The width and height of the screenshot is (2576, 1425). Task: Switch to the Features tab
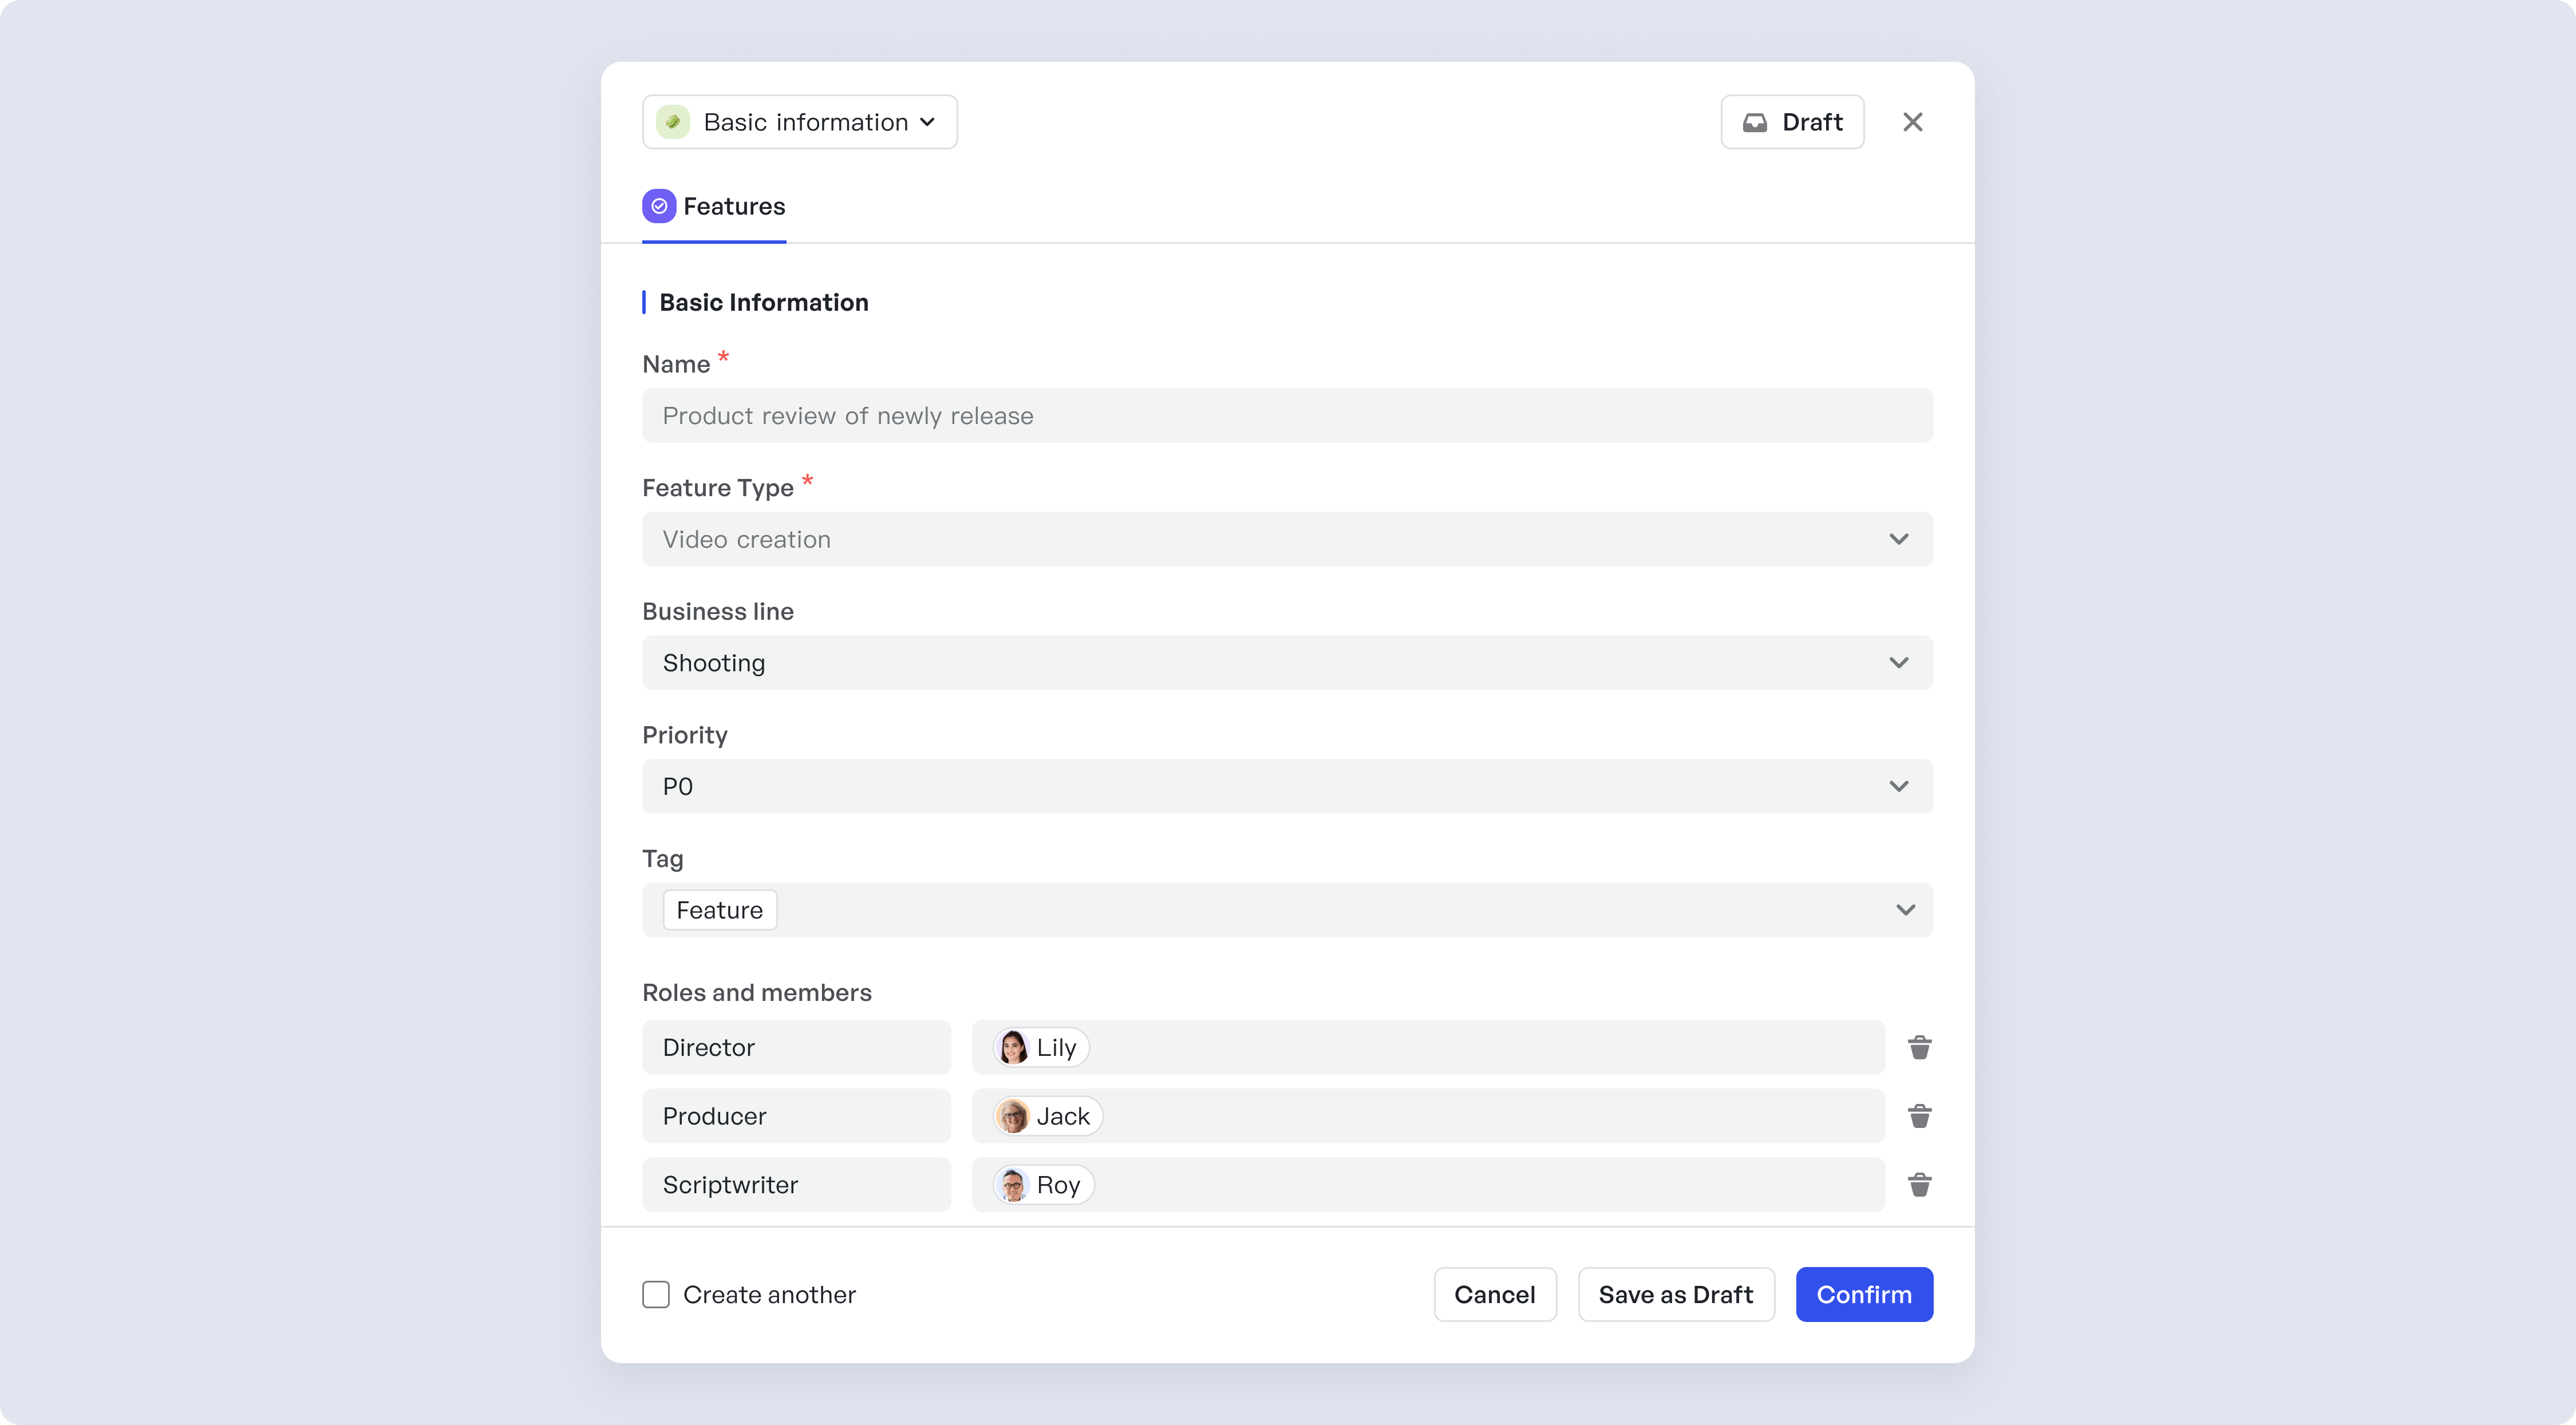coord(714,207)
